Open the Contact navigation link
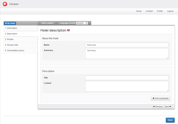The width and height of the screenshot is (178, 124). (149, 11)
